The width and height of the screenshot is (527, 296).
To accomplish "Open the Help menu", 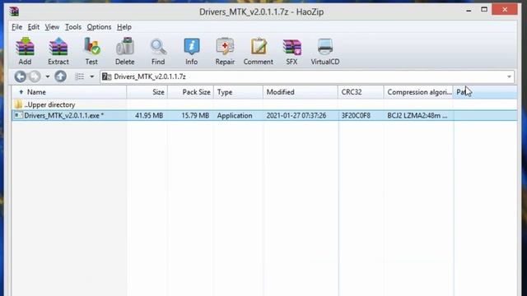I will pyautogui.click(x=124, y=27).
